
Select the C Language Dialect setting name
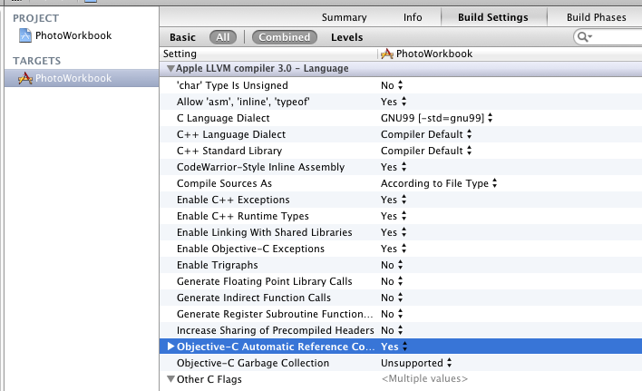(223, 118)
